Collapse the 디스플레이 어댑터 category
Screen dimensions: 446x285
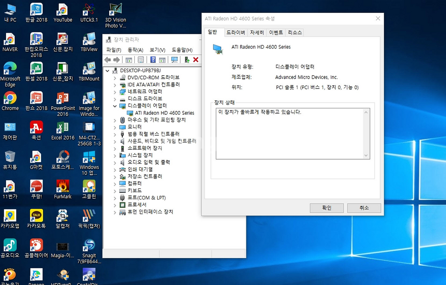coord(115,105)
